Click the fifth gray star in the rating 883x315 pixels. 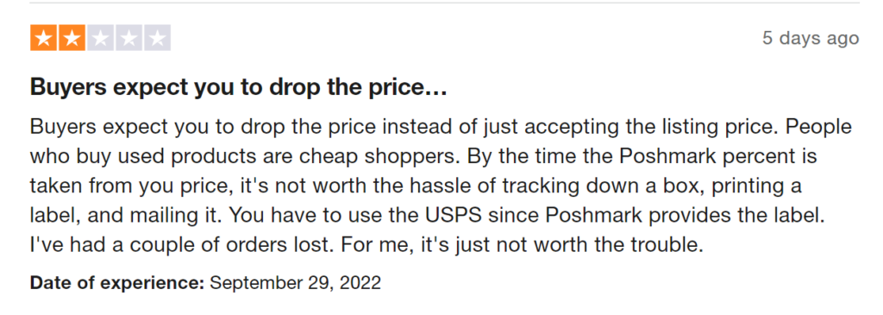point(158,38)
